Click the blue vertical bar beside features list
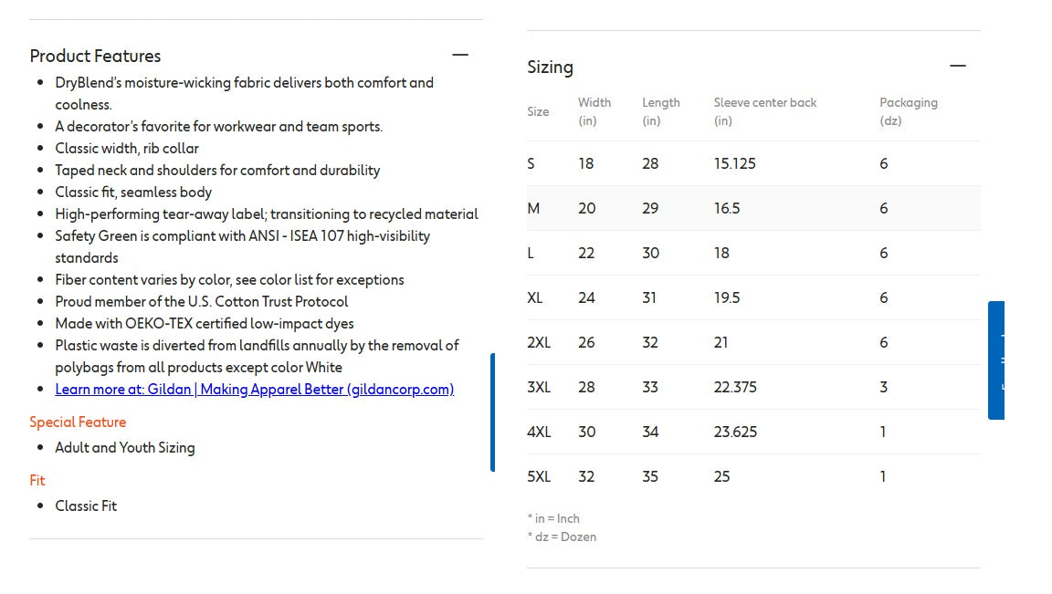The height and width of the screenshot is (594, 1052). point(493,412)
